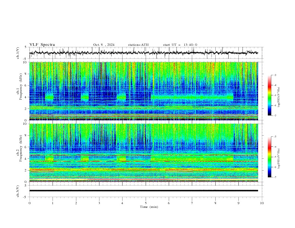
Task: Select the "start UT = 13:40:0" text
Action: click(x=180, y=45)
